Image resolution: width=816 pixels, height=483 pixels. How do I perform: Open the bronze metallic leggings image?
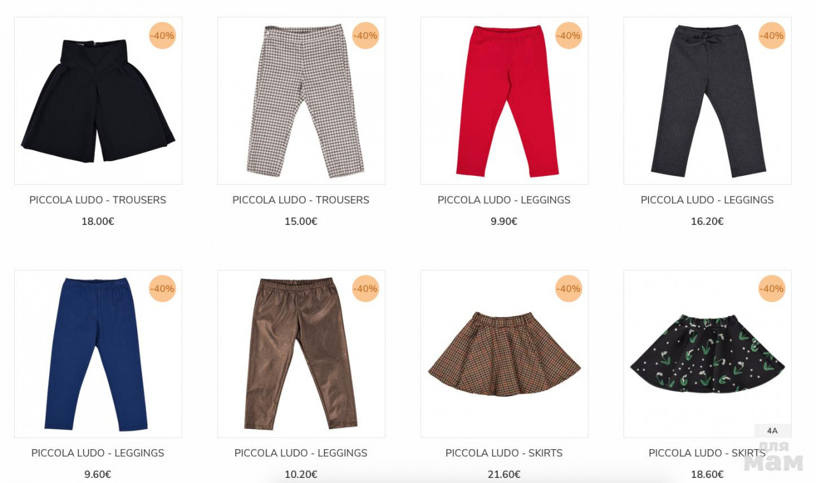click(301, 354)
